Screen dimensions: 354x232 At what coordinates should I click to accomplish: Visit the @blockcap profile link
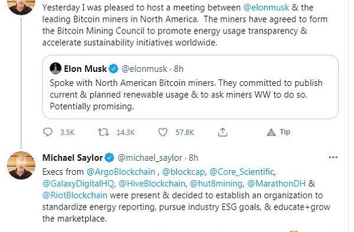pyautogui.click(x=183, y=172)
